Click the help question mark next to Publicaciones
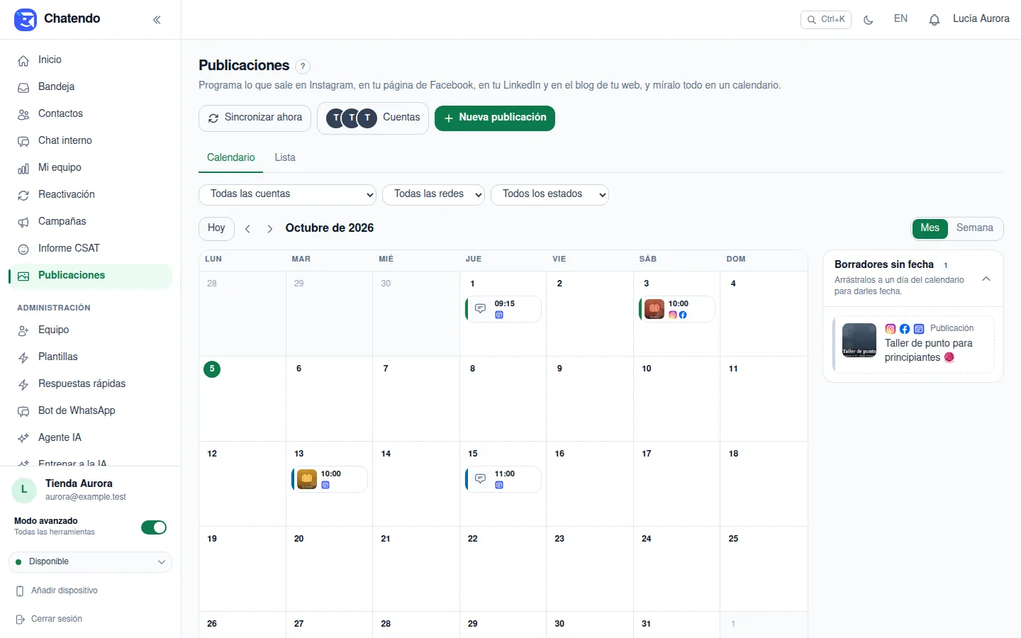Viewport: 1021px width, 638px height. pos(303,66)
